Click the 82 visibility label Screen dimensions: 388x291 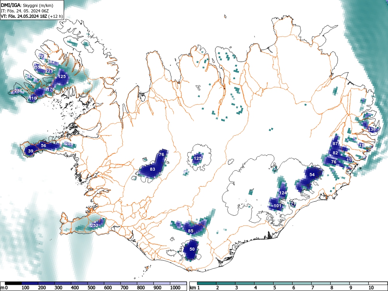point(335,153)
